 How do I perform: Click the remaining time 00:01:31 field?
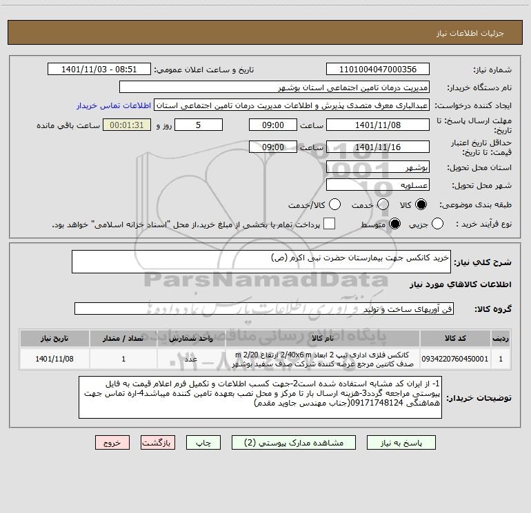(x=127, y=125)
